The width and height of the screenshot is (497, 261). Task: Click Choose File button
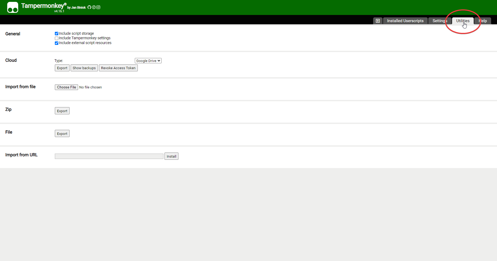point(66,87)
